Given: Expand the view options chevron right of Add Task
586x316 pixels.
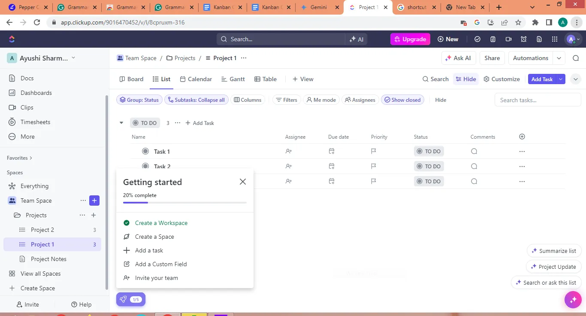Looking at the screenshot, I should (x=576, y=79).
